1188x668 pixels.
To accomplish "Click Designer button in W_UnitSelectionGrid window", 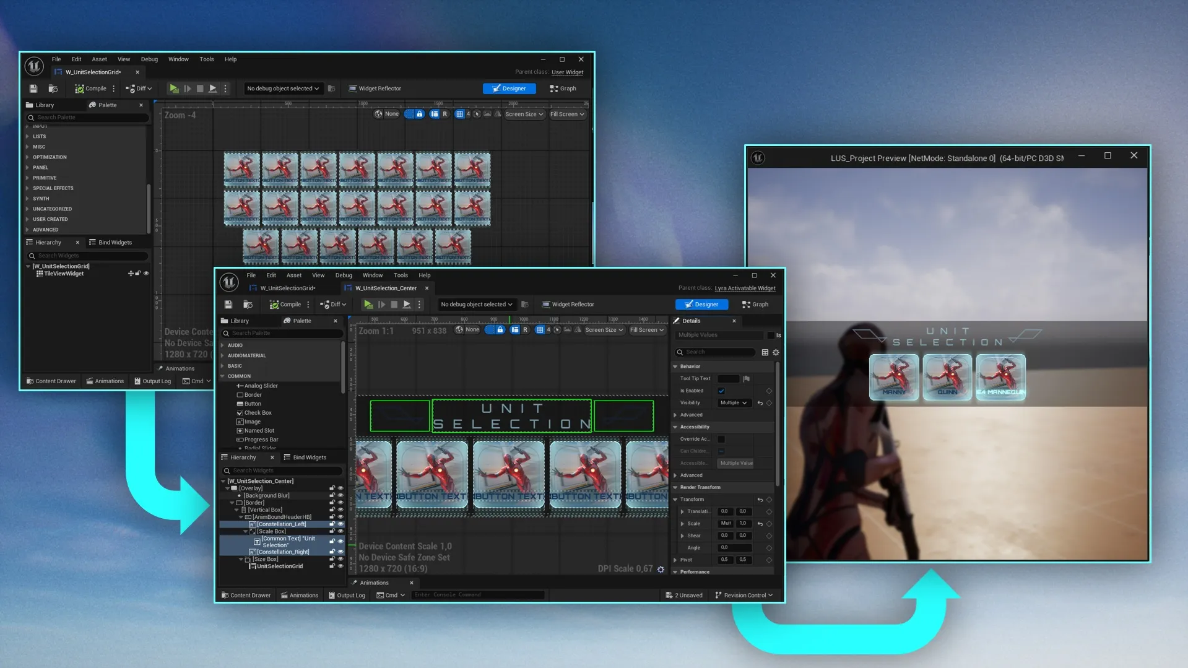I will tap(509, 89).
